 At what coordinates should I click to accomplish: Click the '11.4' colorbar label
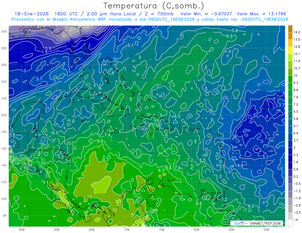[297, 61]
